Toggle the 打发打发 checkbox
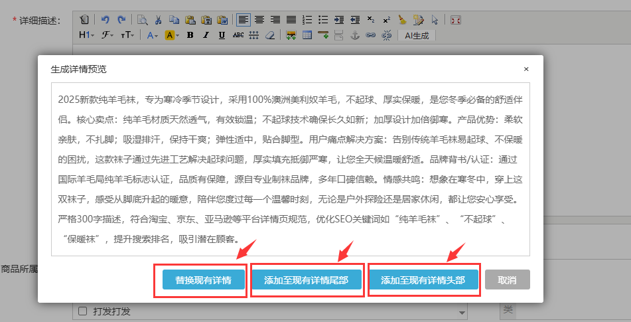This screenshot has width=631, height=322. coord(83,311)
